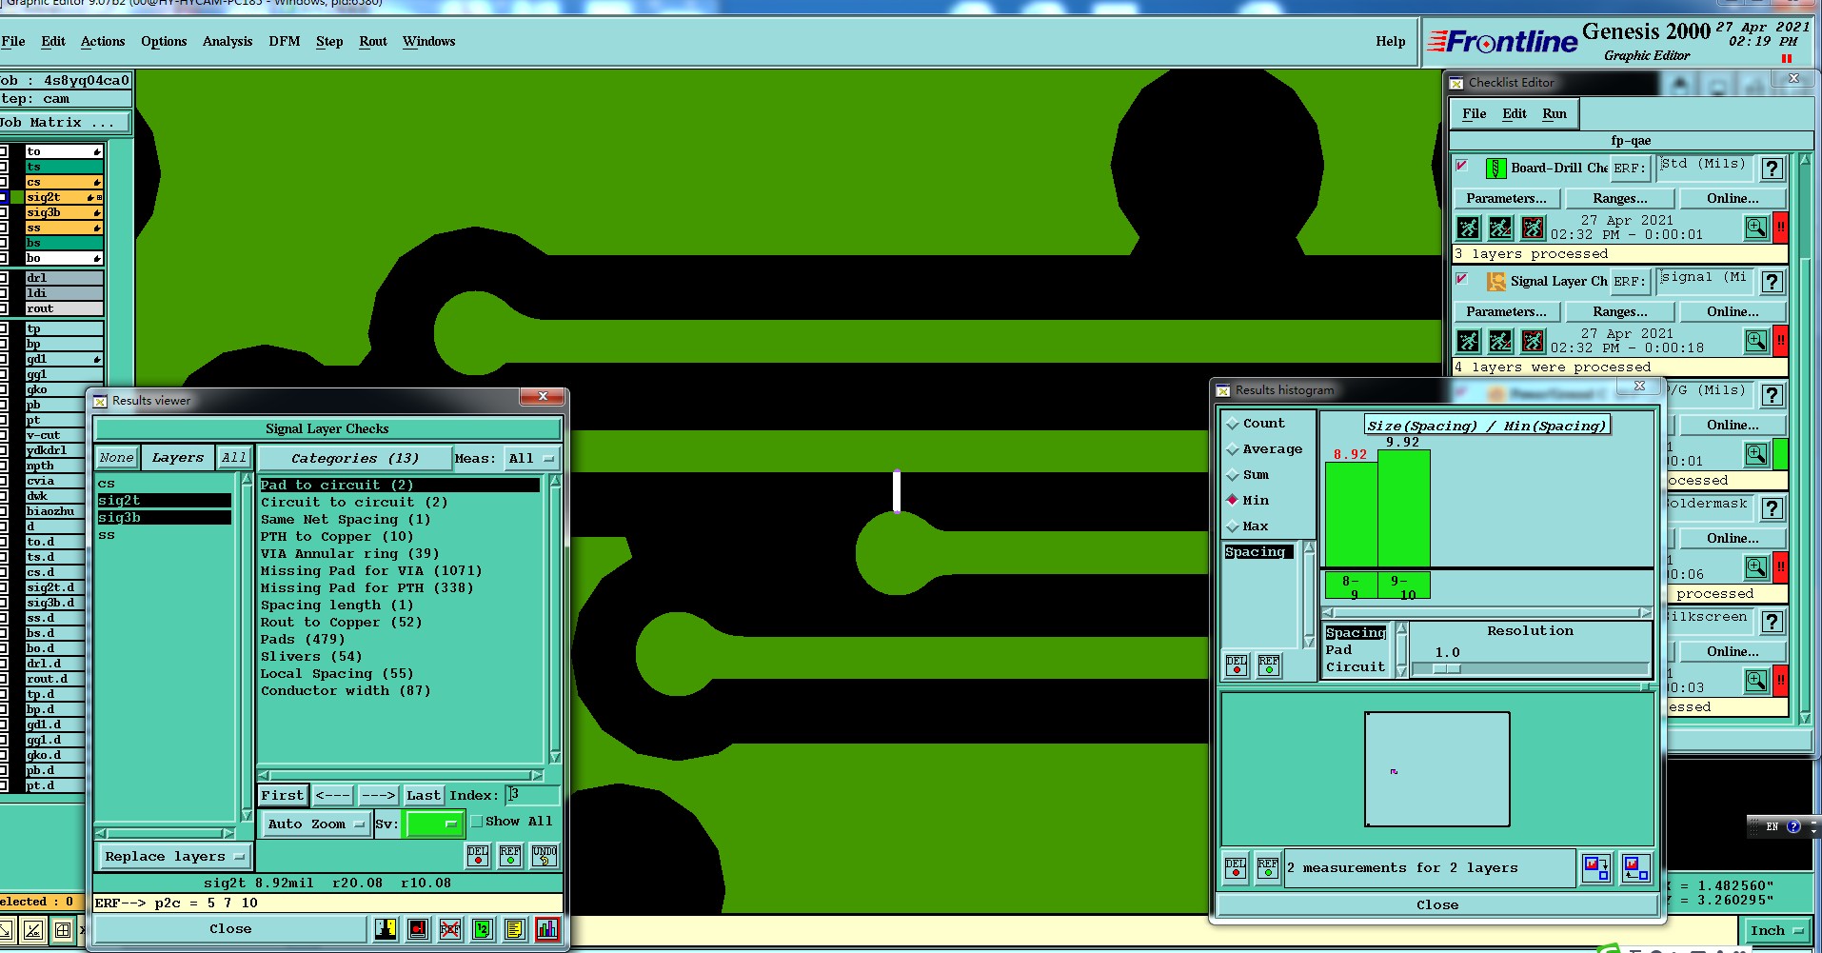The height and width of the screenshot is (953, 1822).
Task: Click the black-yellow silhouette icon in Results viewer
Action: (x=386, y=928)
